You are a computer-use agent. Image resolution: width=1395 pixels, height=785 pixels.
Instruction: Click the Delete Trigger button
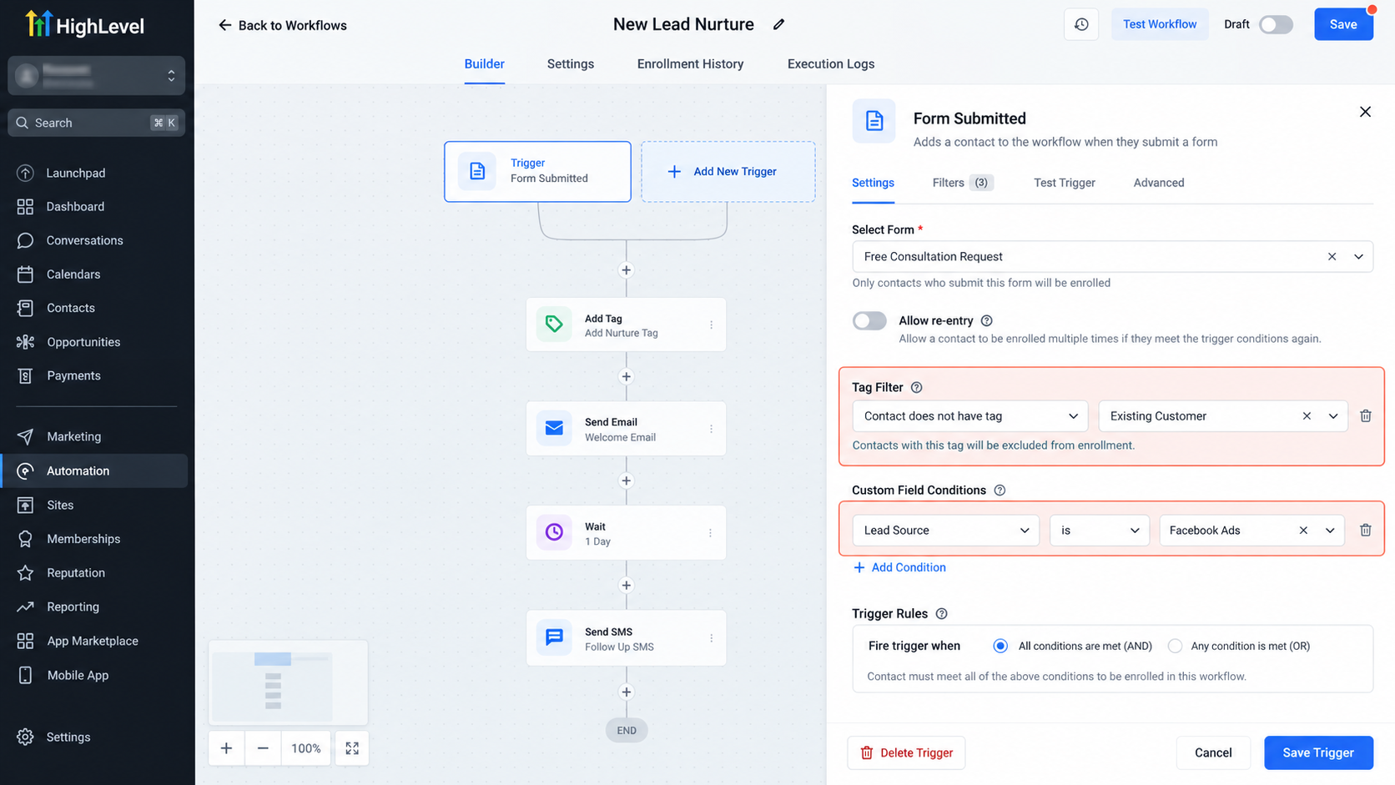pyautogui.click(x=906, y=752)
